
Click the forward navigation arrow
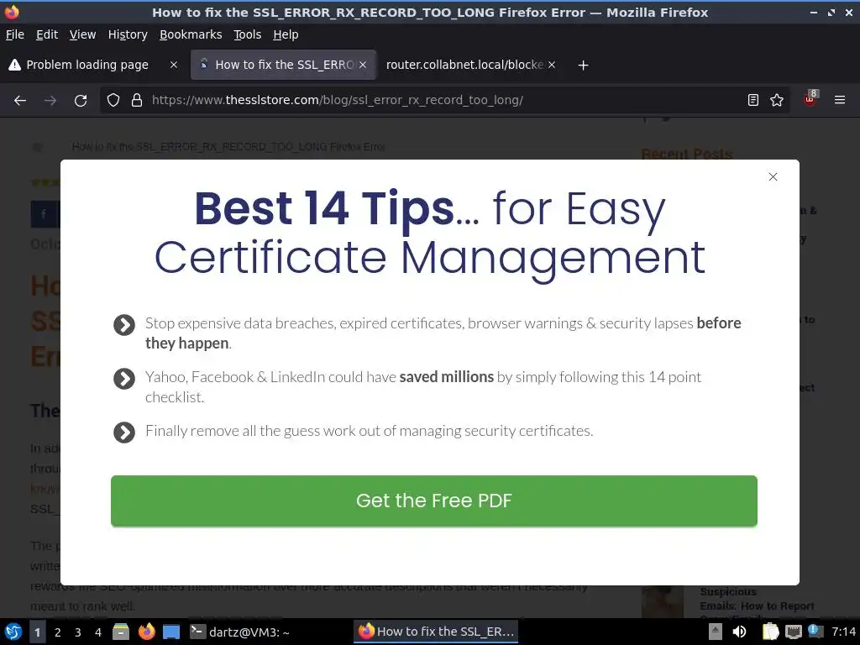click(x=50, y=101)
